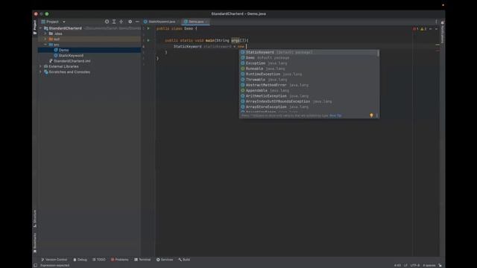Click the error count indicator in editor corner
This screenshot has height=268, width=477.
[416, 29]
